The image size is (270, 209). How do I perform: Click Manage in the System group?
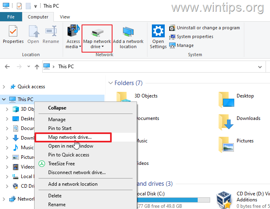coord(181,45)
